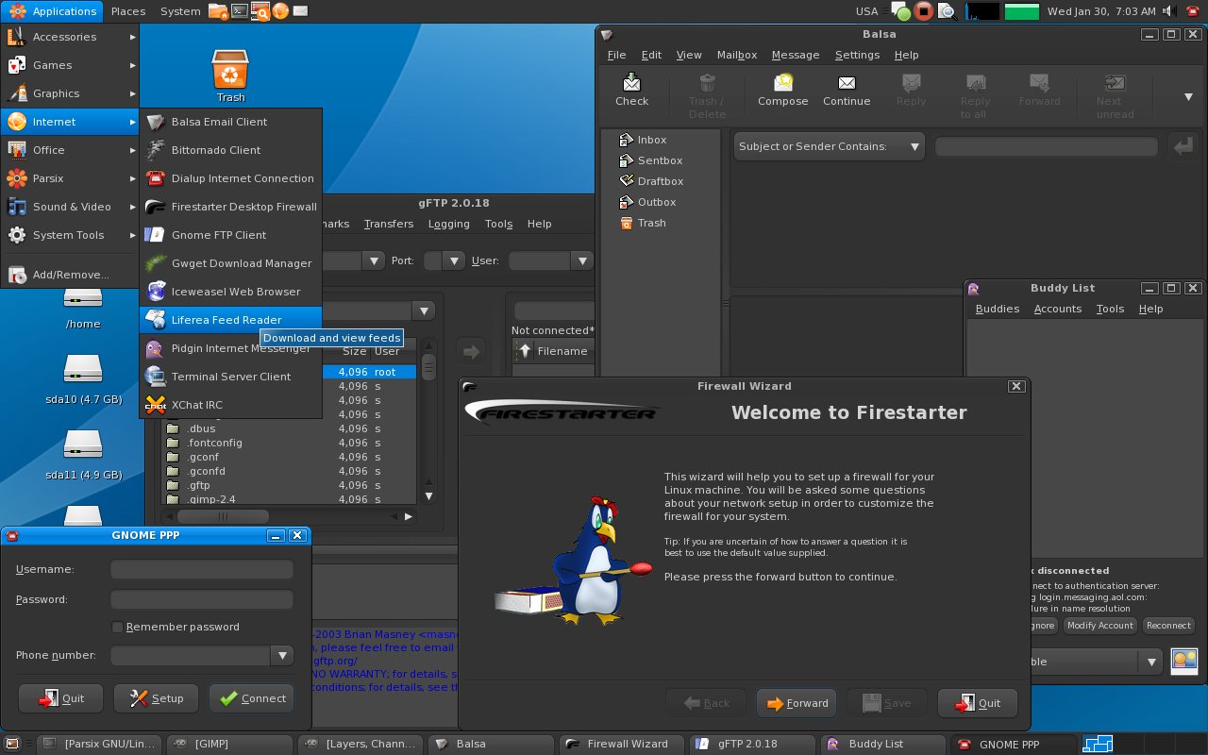This screenshot has height=755, width=1208.
Task: Toggle the Remember password checkbox
Action: click(x=118, y=627)
